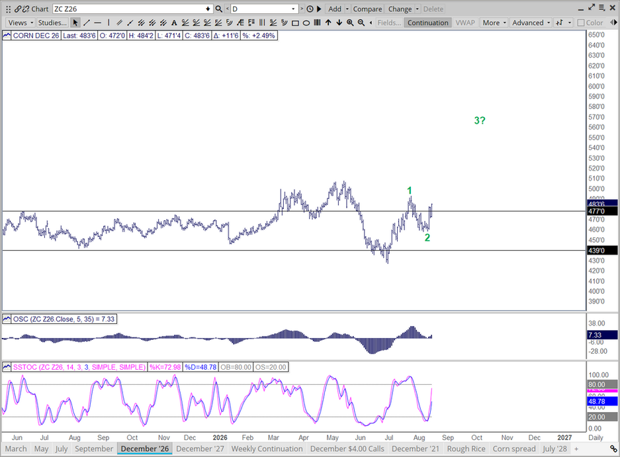620x457 pixels.
Task: Zoom out with the magnifier minus icon
Action: (x=361, y=22)
